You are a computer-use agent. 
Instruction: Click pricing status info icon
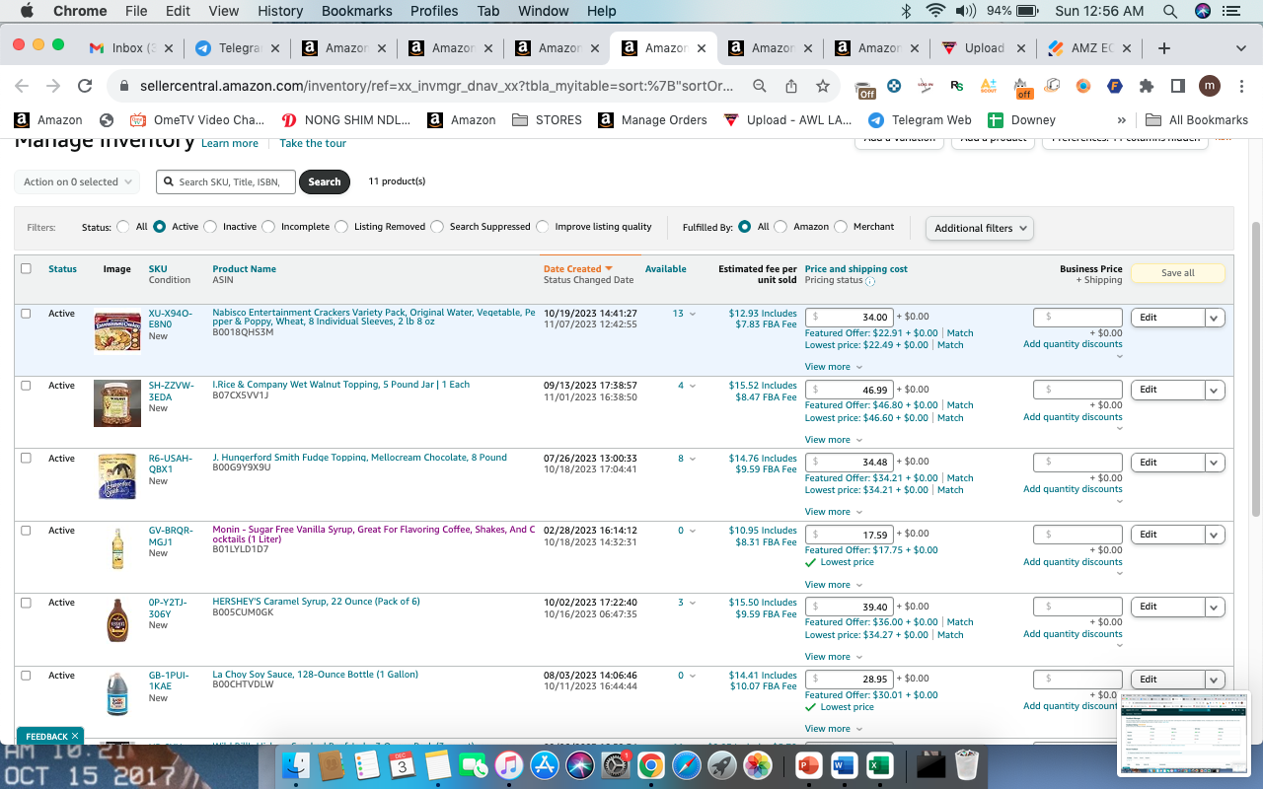click(x=870, y=281)
